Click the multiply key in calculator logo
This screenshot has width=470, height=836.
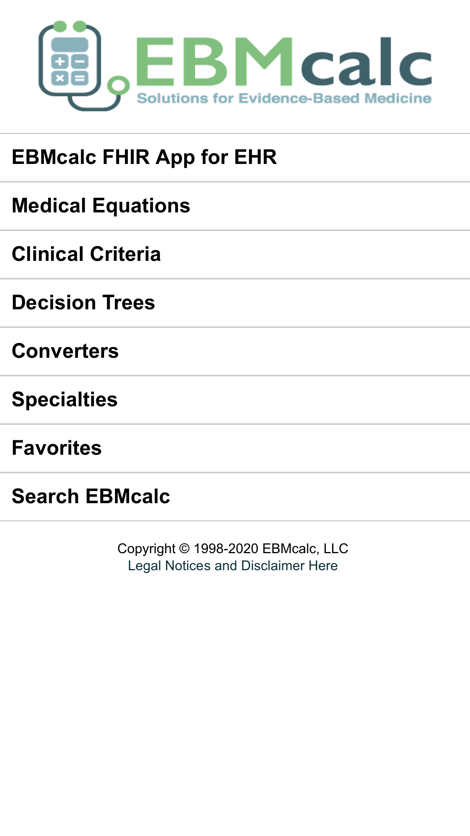(60, 78)
